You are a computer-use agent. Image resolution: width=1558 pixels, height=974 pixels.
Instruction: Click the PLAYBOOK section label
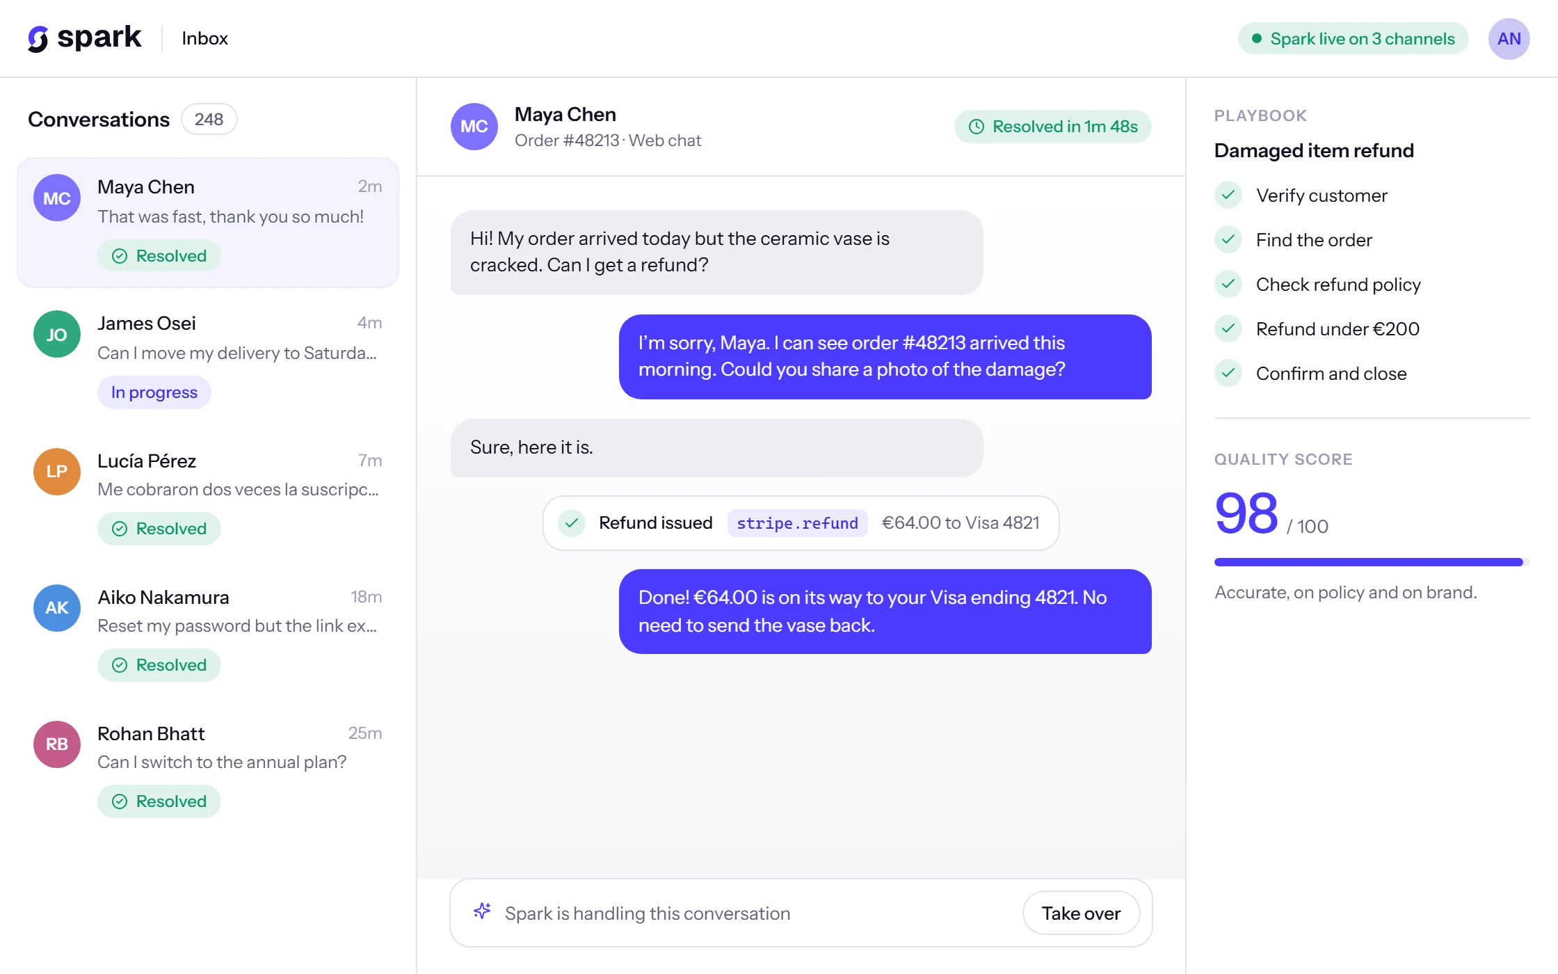(x=1260, y=115)
